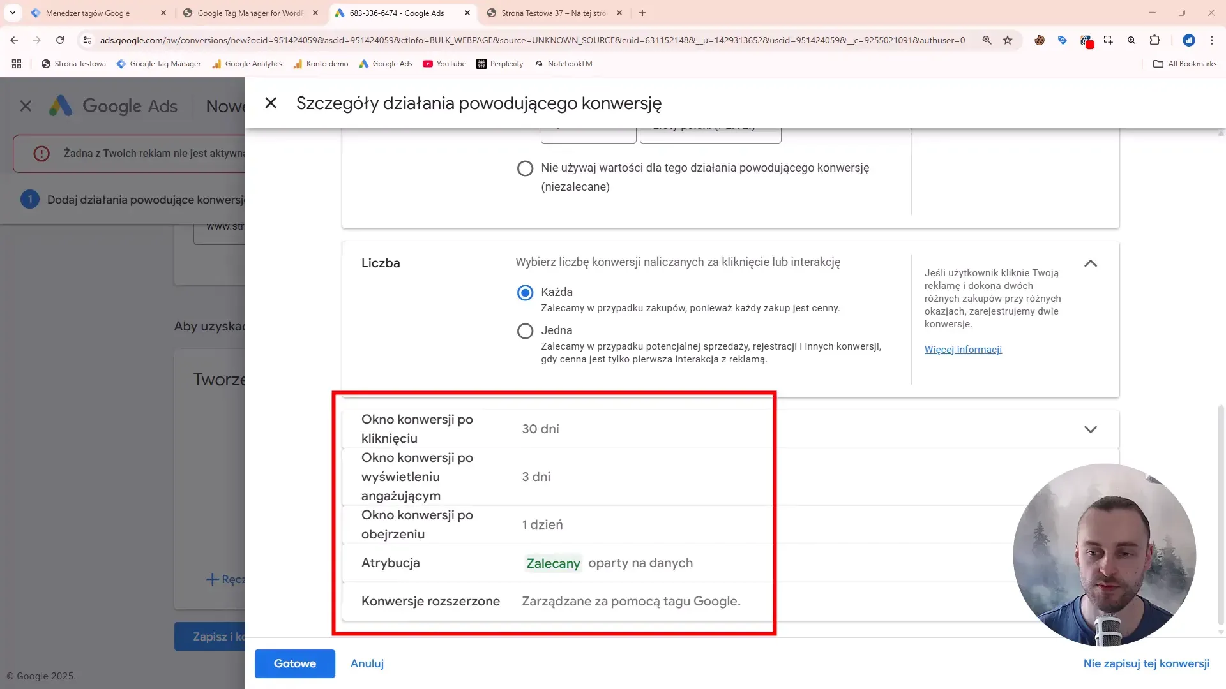Close the Strona Testowa 37 tab

pyautogui.click(x=619, y=13)
